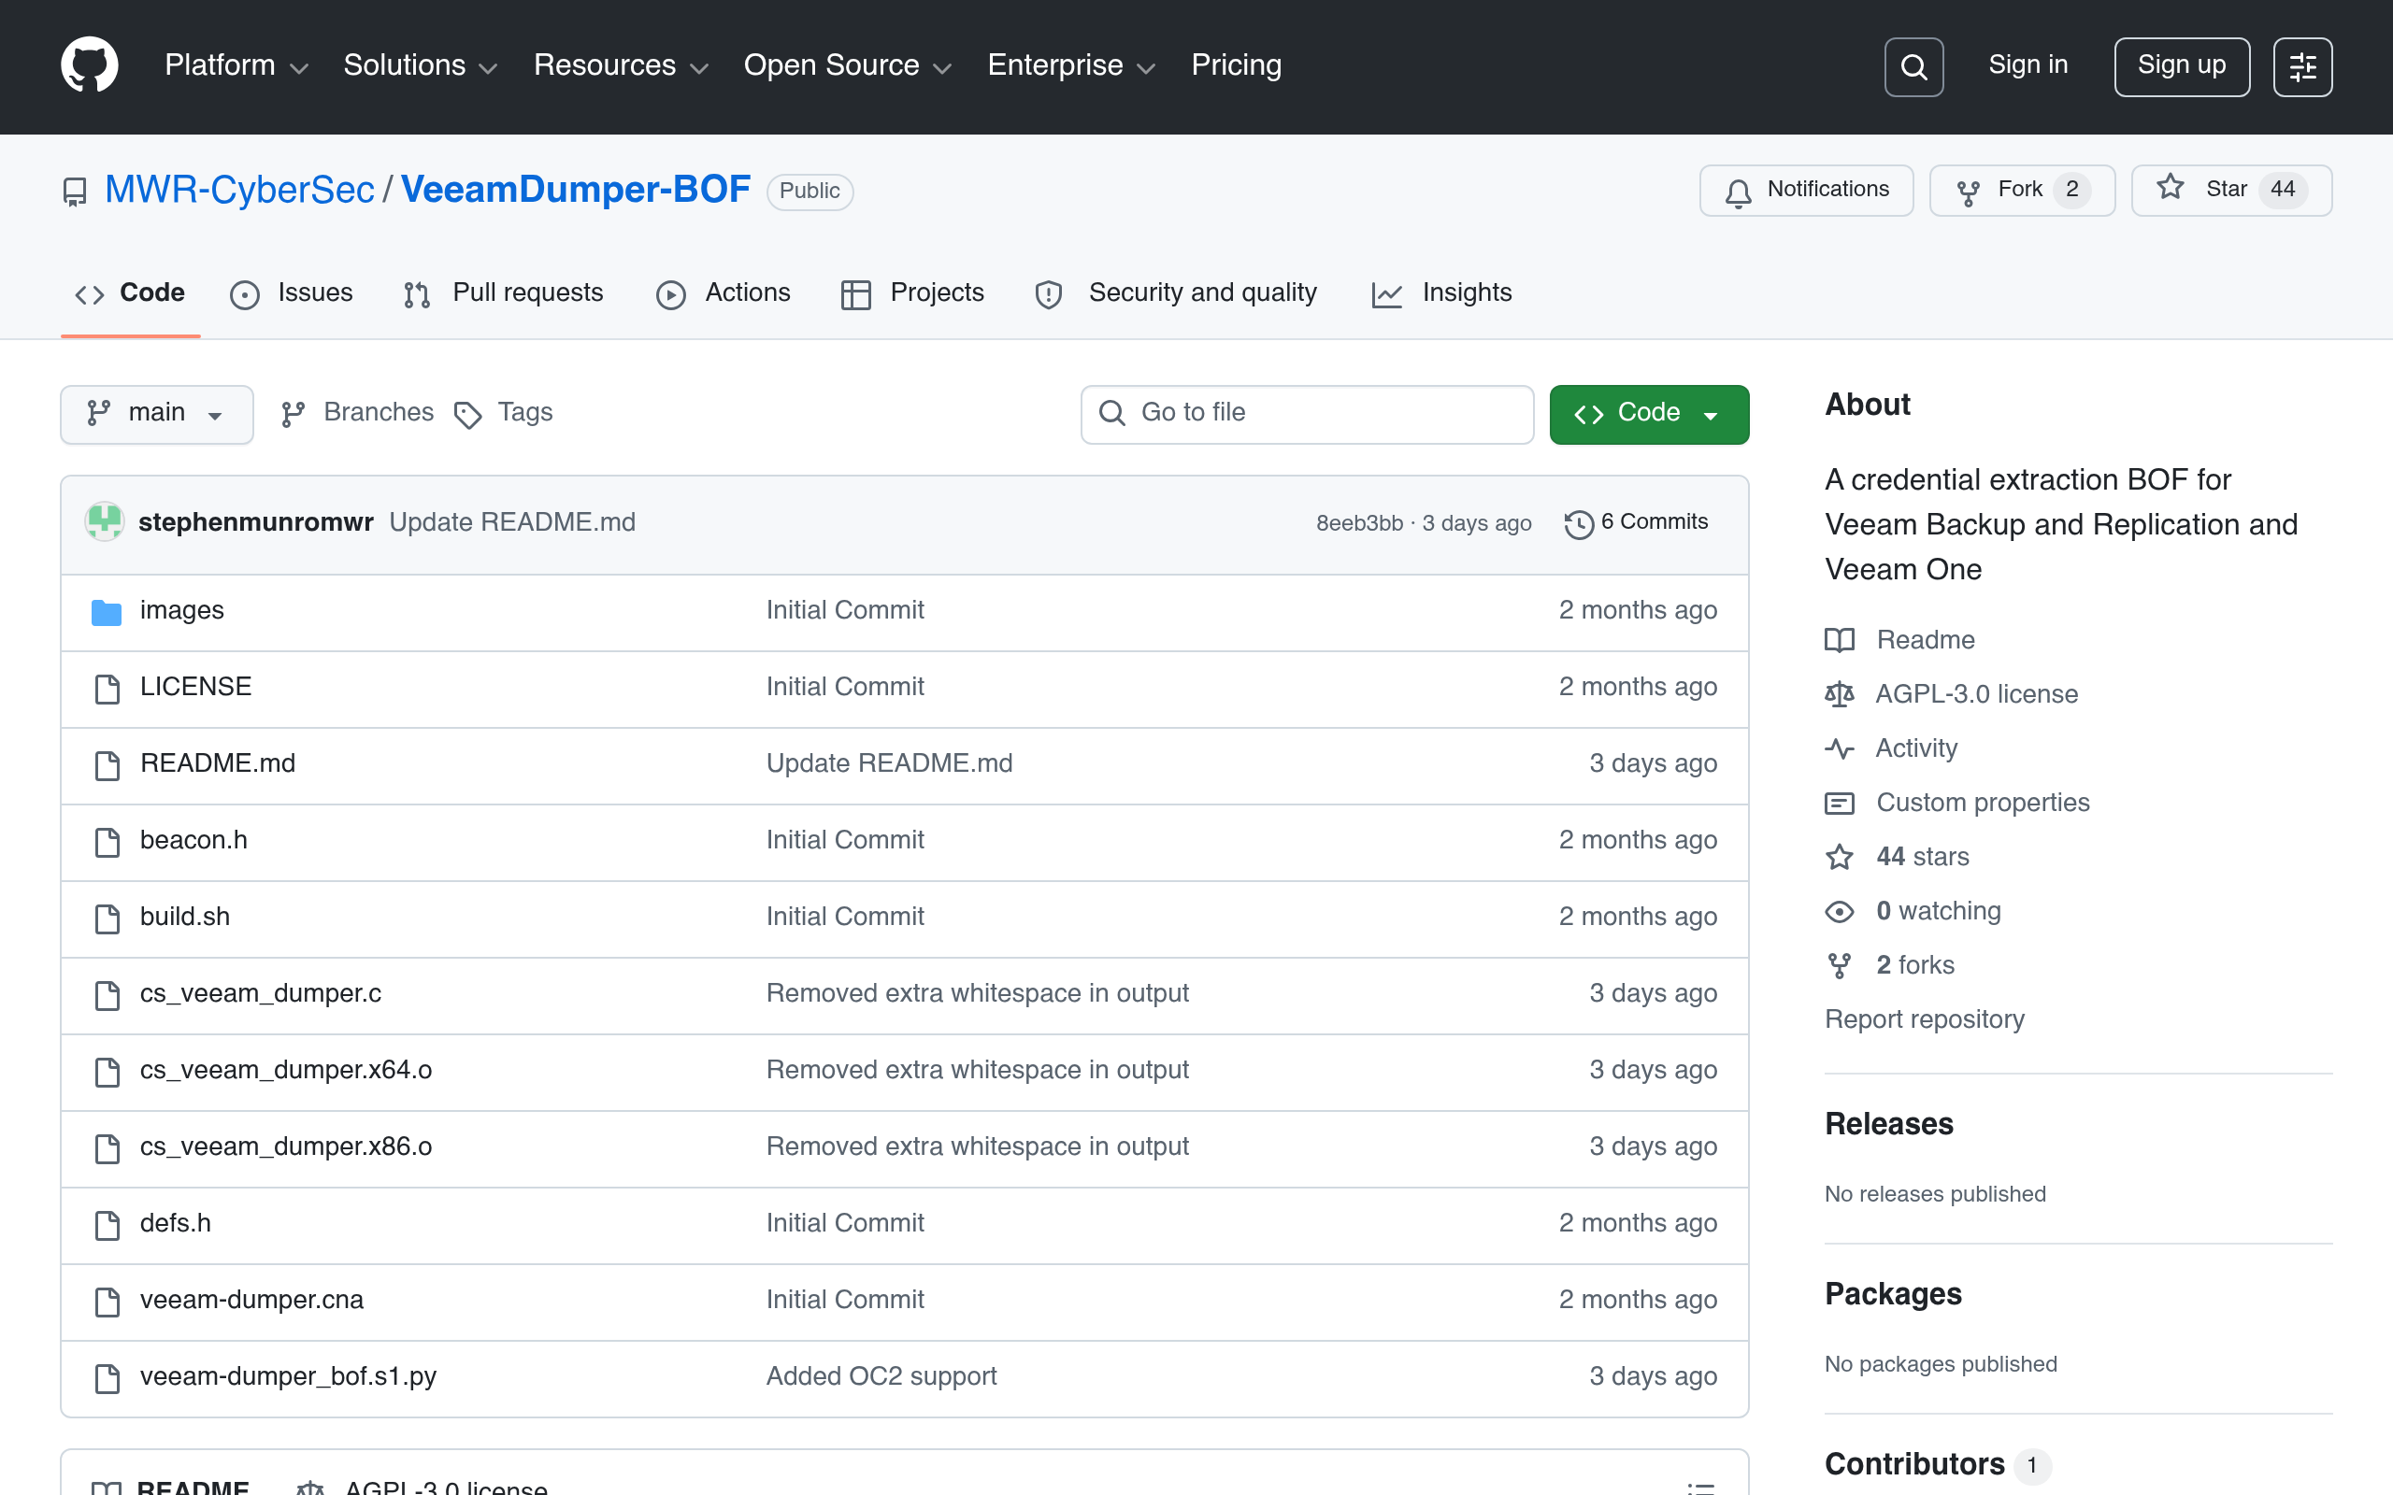Image resolution: width=2393 pixels, height=1495 pixels.
Task: Switch to the Insights tab
Action: click(x=1442, y=293)
